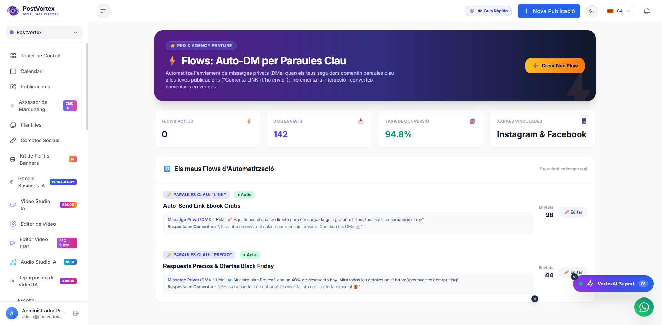Click Auto-Send Link Ebook Gratis title

point(202,206)
